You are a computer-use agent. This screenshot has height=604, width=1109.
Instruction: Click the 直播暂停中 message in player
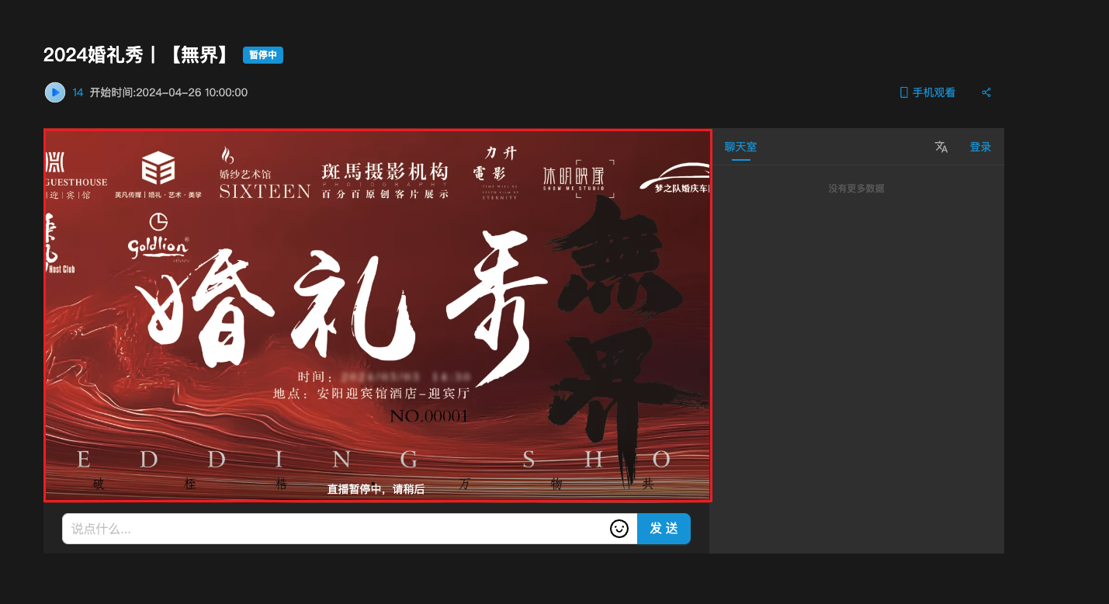point(376,489)
